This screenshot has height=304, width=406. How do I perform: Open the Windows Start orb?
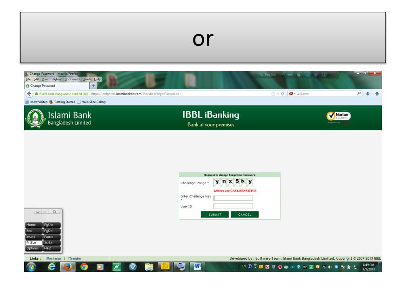pos(31,266)
